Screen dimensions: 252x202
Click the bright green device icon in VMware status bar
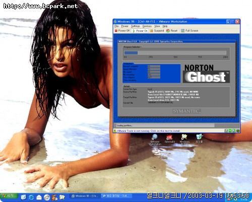tap(230, 131)
